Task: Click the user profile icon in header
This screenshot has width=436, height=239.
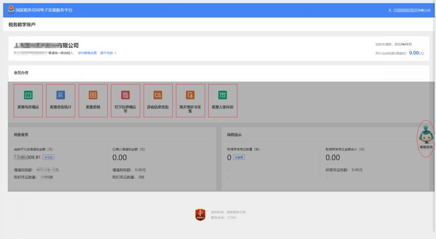Action: (x=390, y=11)
